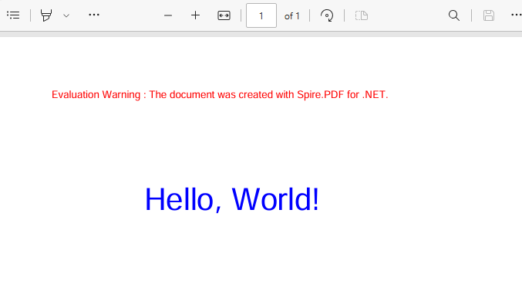
Task: Select the Highlight tool
Action: (46, 15)
